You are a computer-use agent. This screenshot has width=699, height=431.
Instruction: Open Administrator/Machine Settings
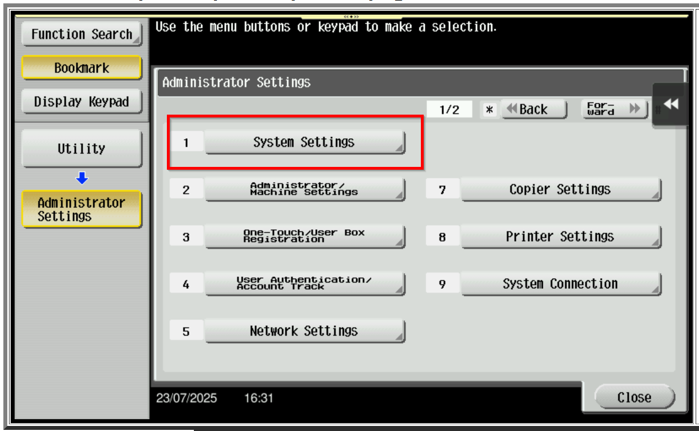(304, 189)
